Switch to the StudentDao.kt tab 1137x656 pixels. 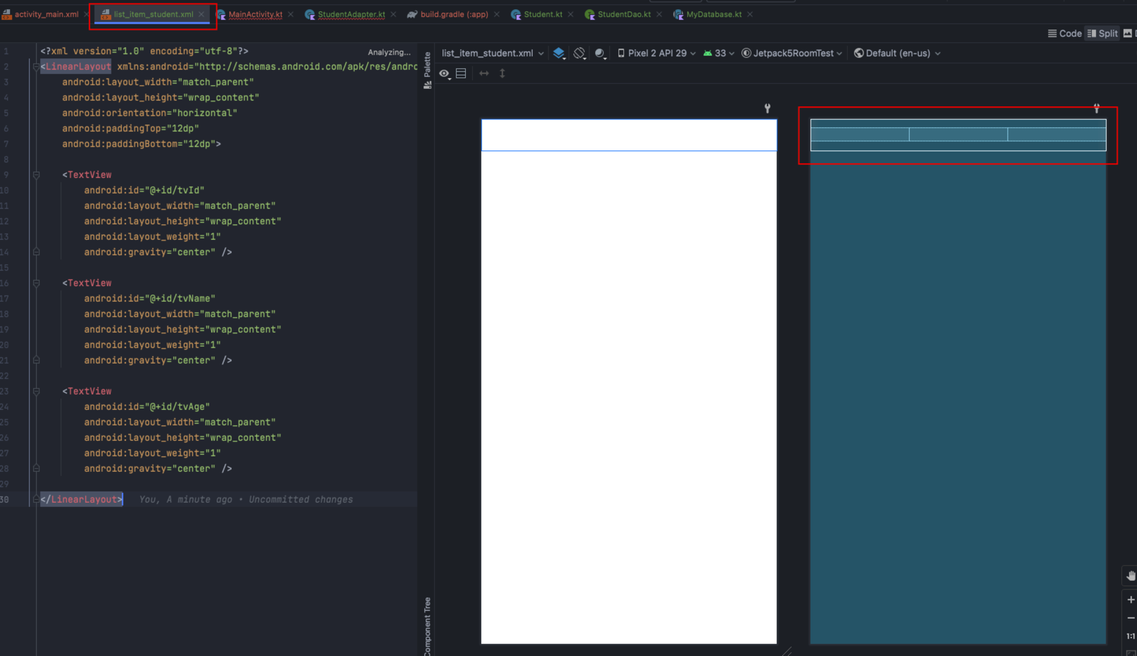tap(623, 14)
